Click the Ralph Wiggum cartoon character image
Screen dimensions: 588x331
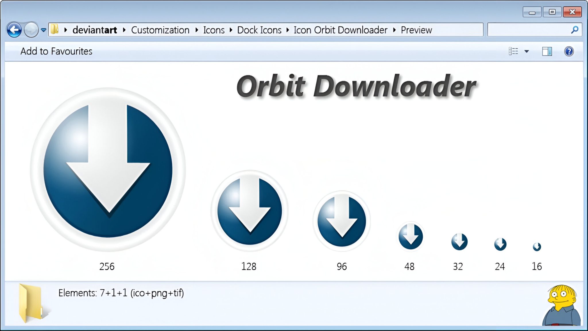pos(561,305)
